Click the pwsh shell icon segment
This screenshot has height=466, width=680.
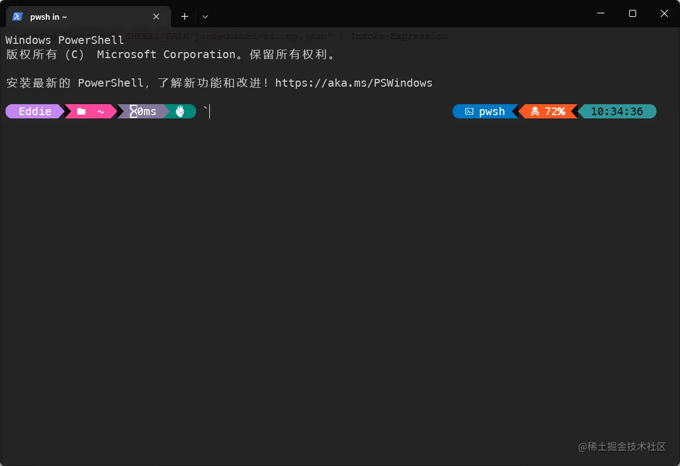[x=469, y=111]
